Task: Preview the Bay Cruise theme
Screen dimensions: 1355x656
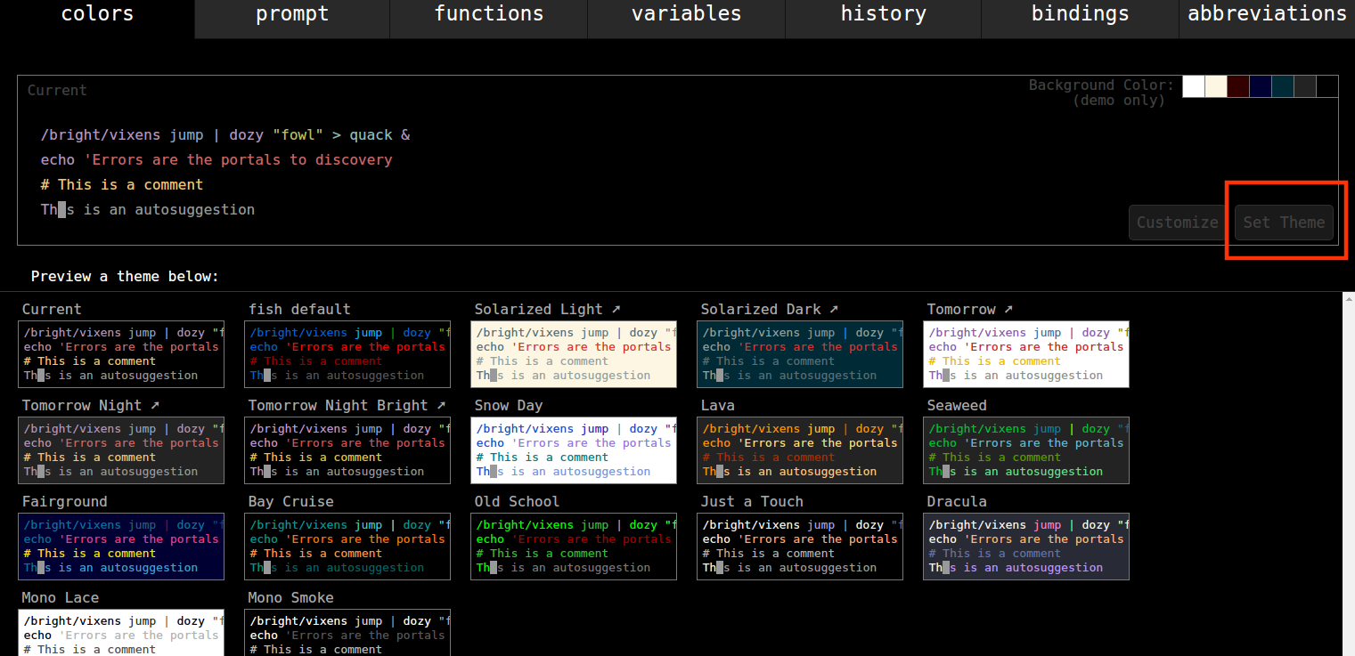Action: (x=347, y=547)
